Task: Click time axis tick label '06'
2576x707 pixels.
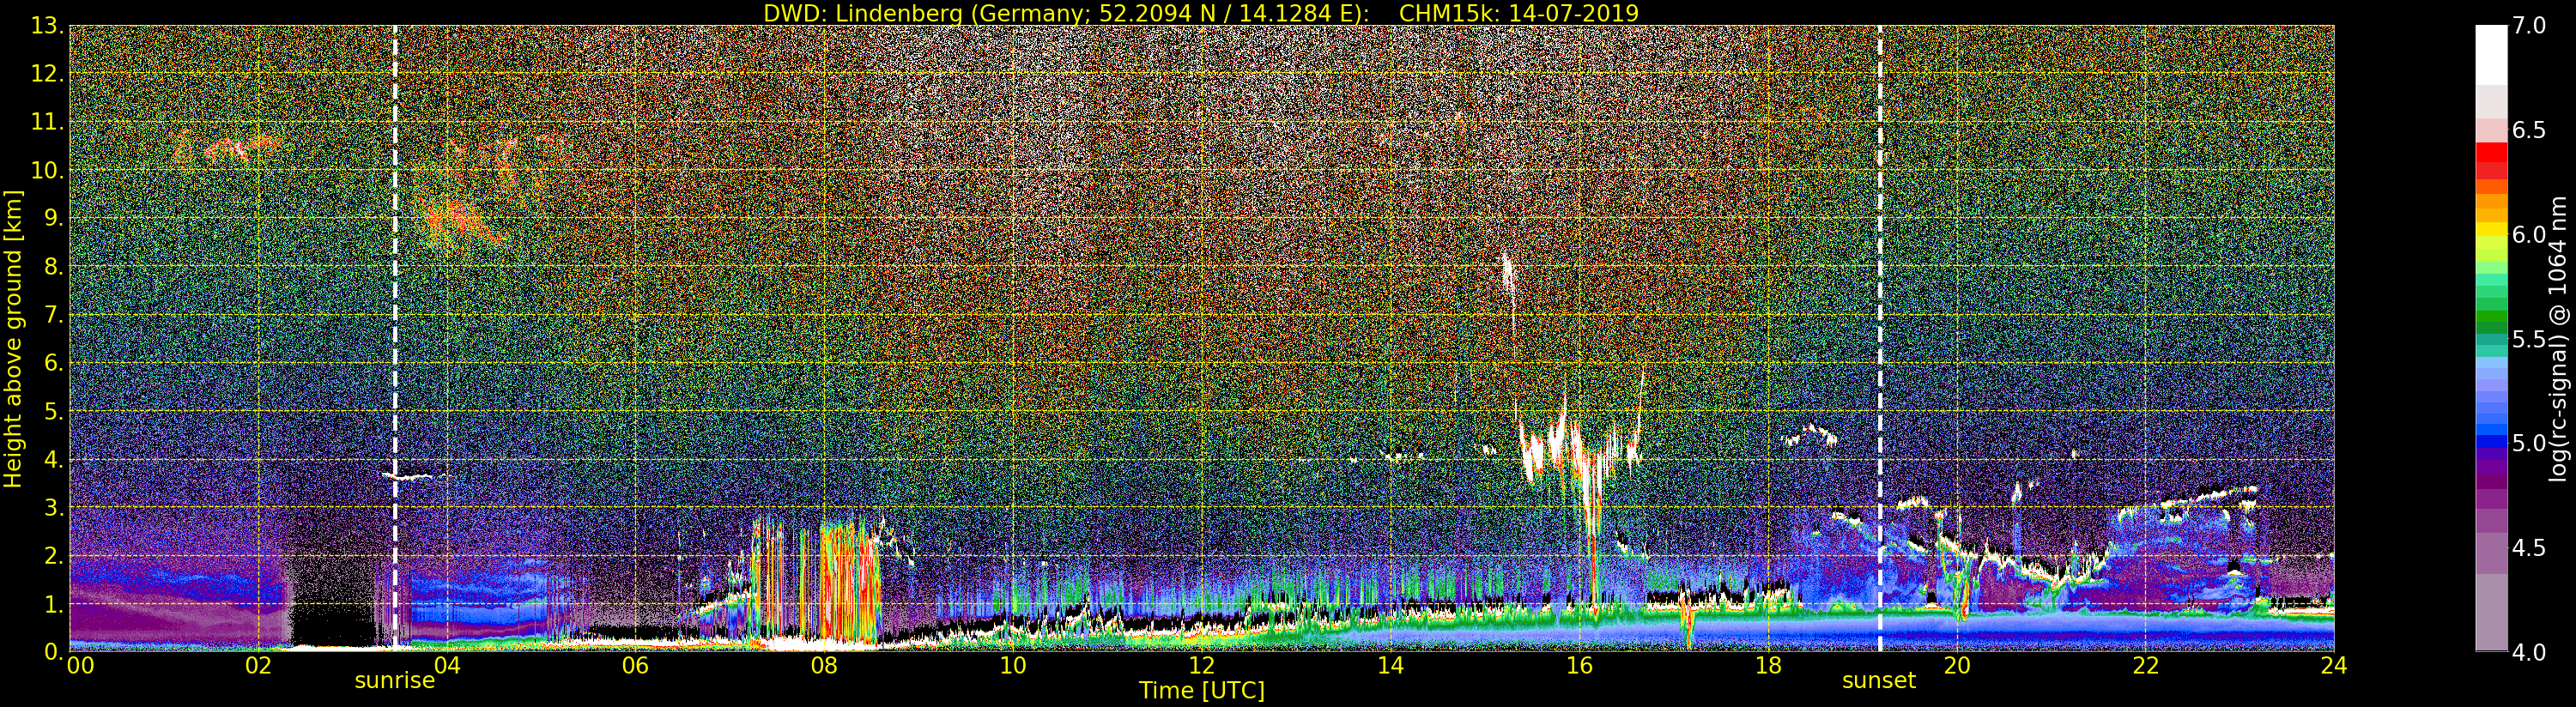Action: [x=635, y=666]
